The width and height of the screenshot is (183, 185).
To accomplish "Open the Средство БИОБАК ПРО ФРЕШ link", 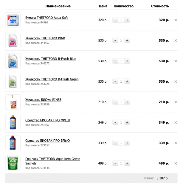I will click(x=47, y=120).
